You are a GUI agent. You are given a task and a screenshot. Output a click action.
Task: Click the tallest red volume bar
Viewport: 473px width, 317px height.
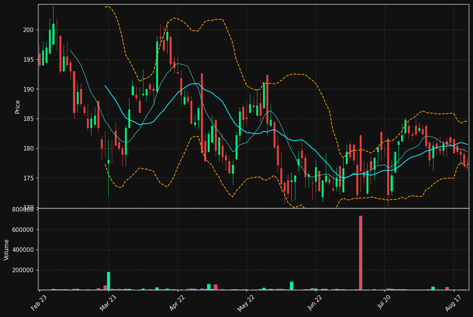(360, 253)
